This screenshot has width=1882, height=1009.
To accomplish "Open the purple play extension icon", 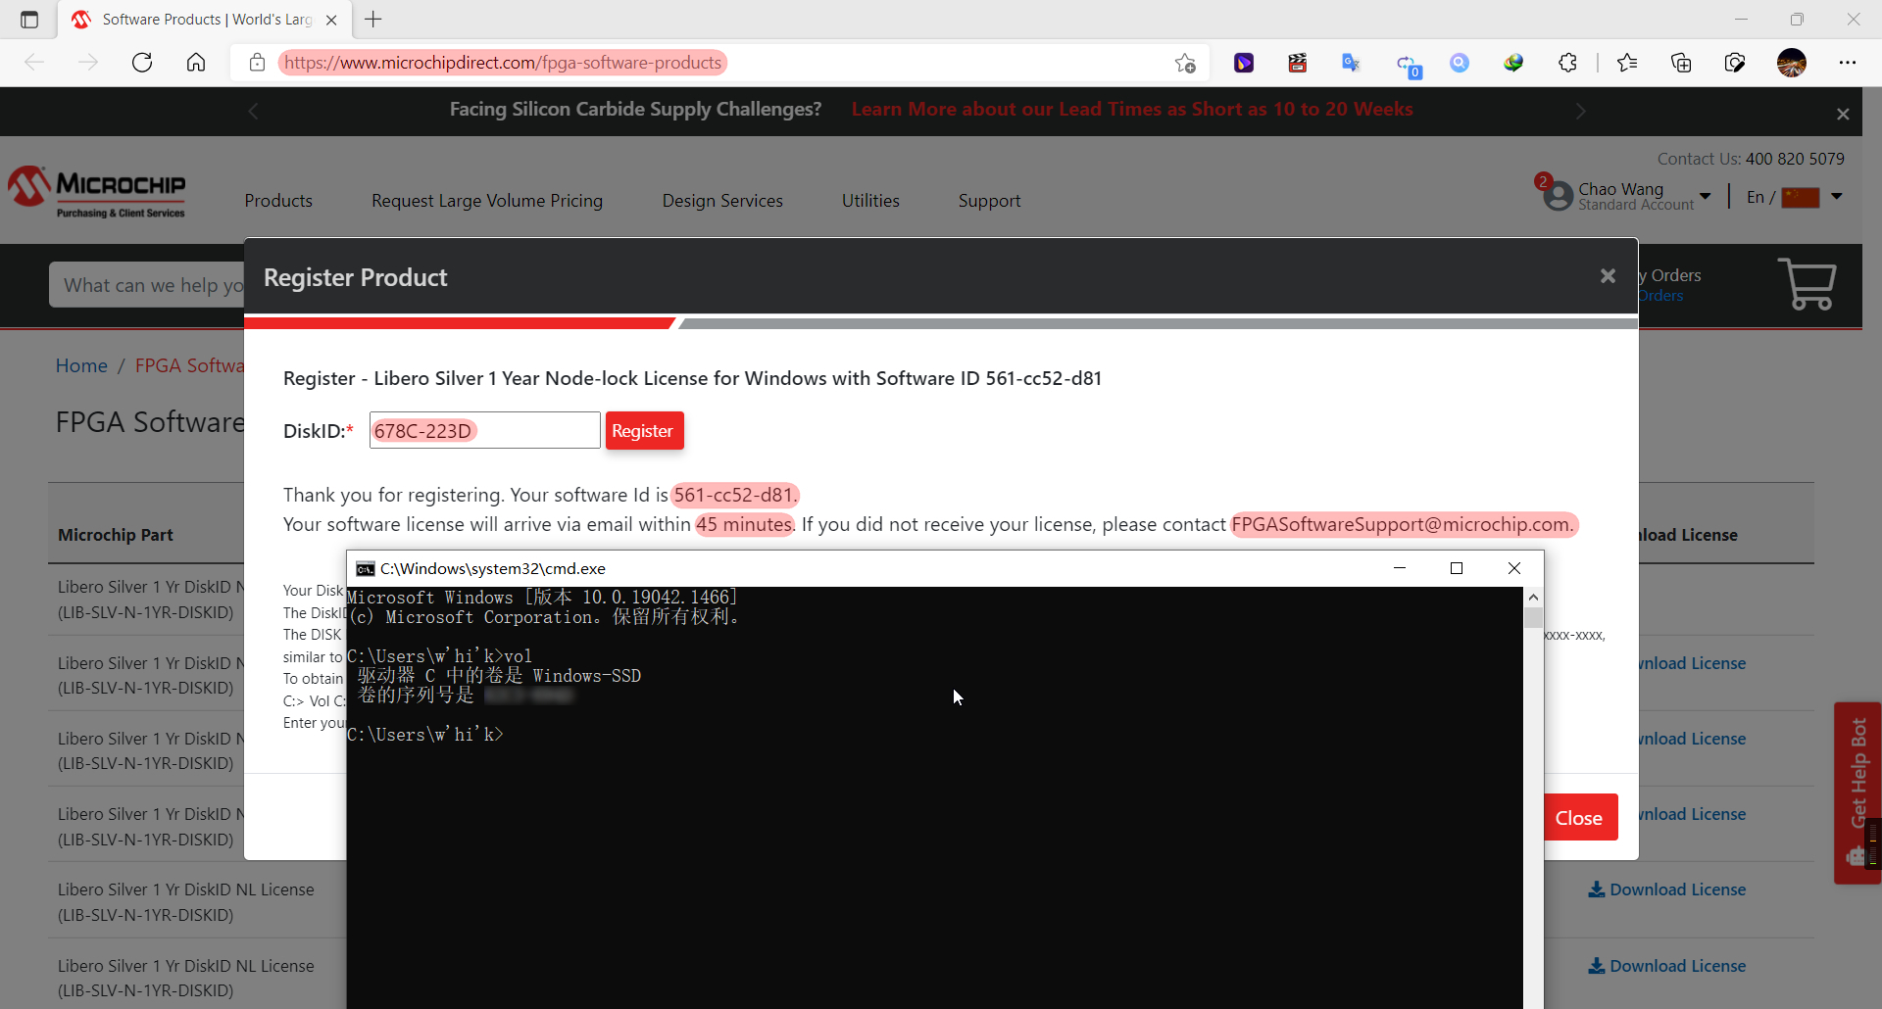I will point(1244,63).
